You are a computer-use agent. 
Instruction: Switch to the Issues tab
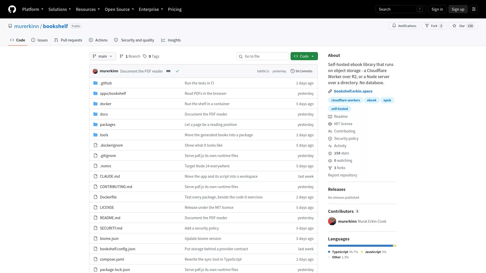pyautogui.click(x=39, y=40)
